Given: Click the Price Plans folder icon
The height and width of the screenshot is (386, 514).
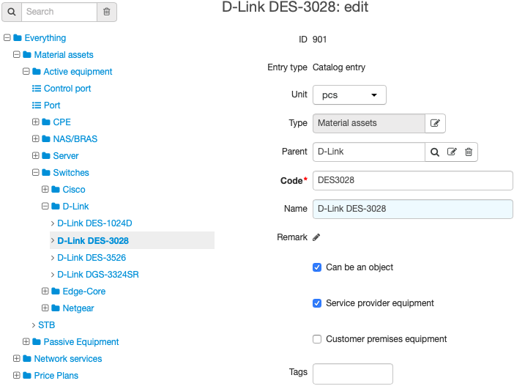Looking at the screenshot, I should tap(27, 375).
